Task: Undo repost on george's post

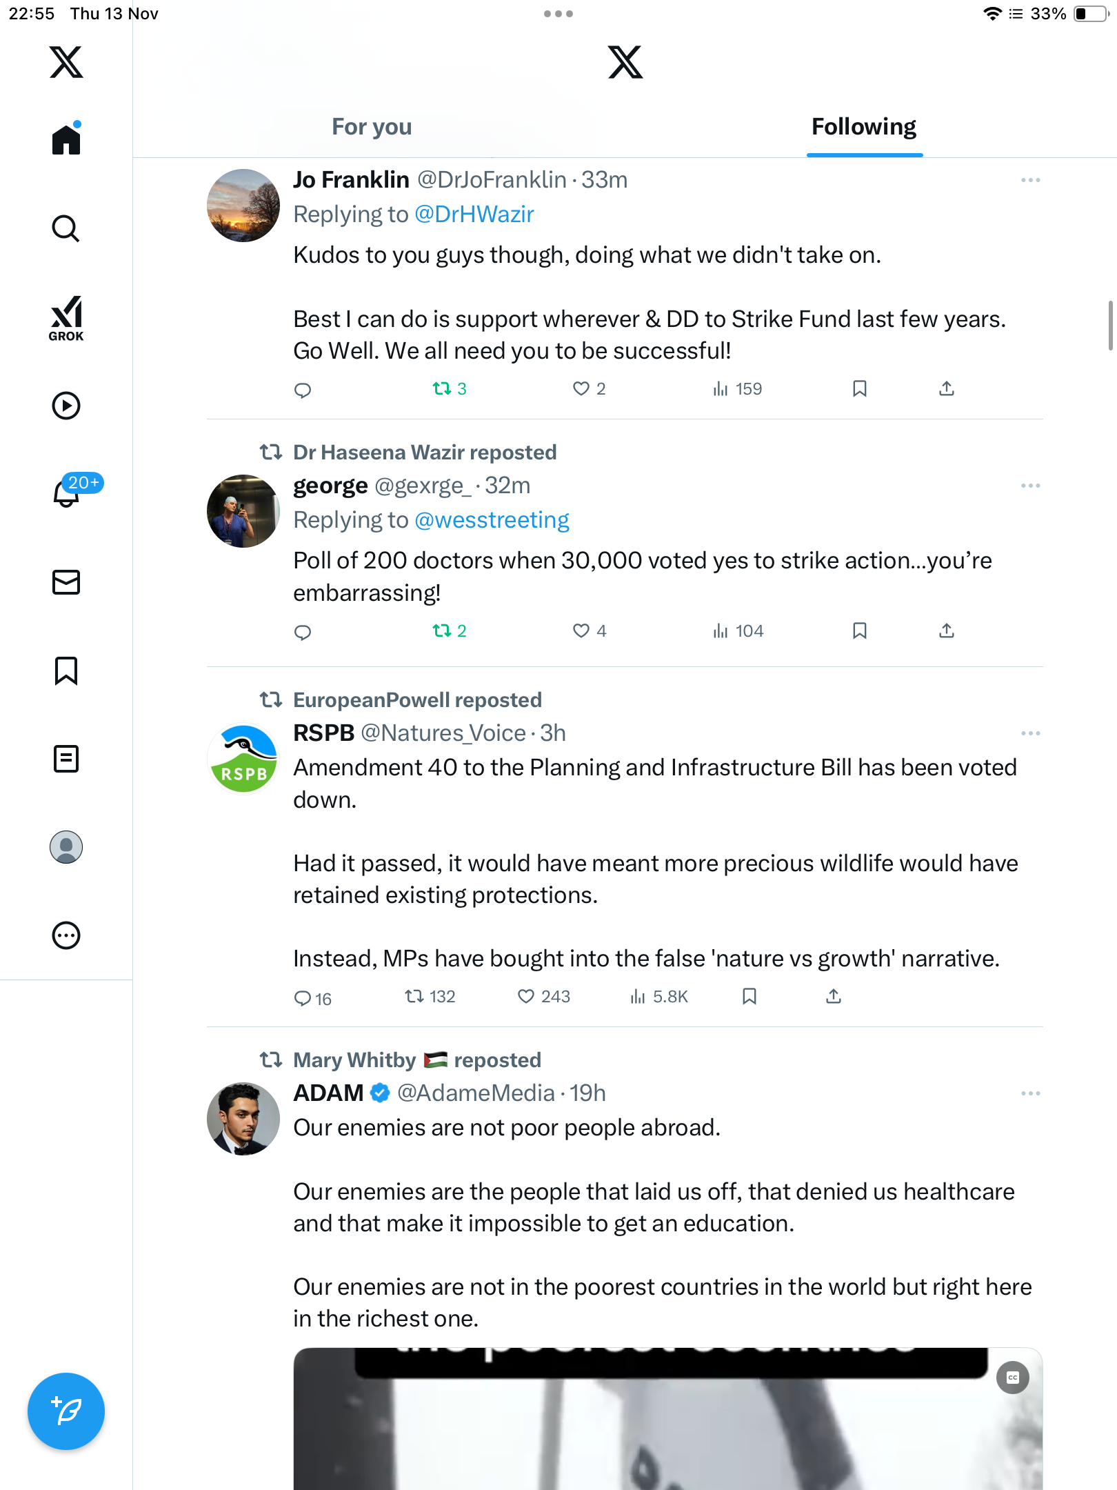Action: [x=442, y=630]
